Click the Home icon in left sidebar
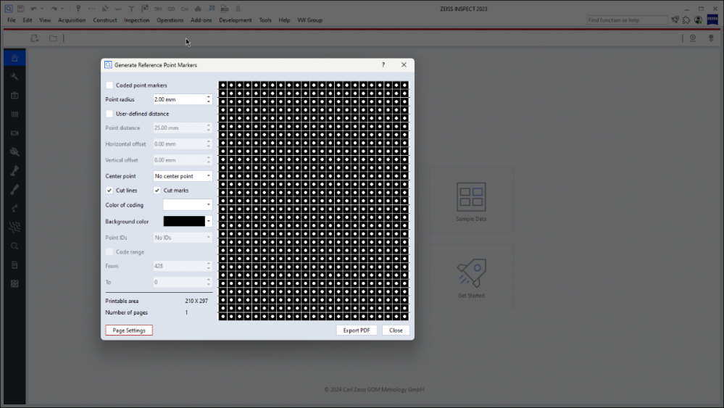The height and width of the screenshot is (408, 724). coord(14,58)
